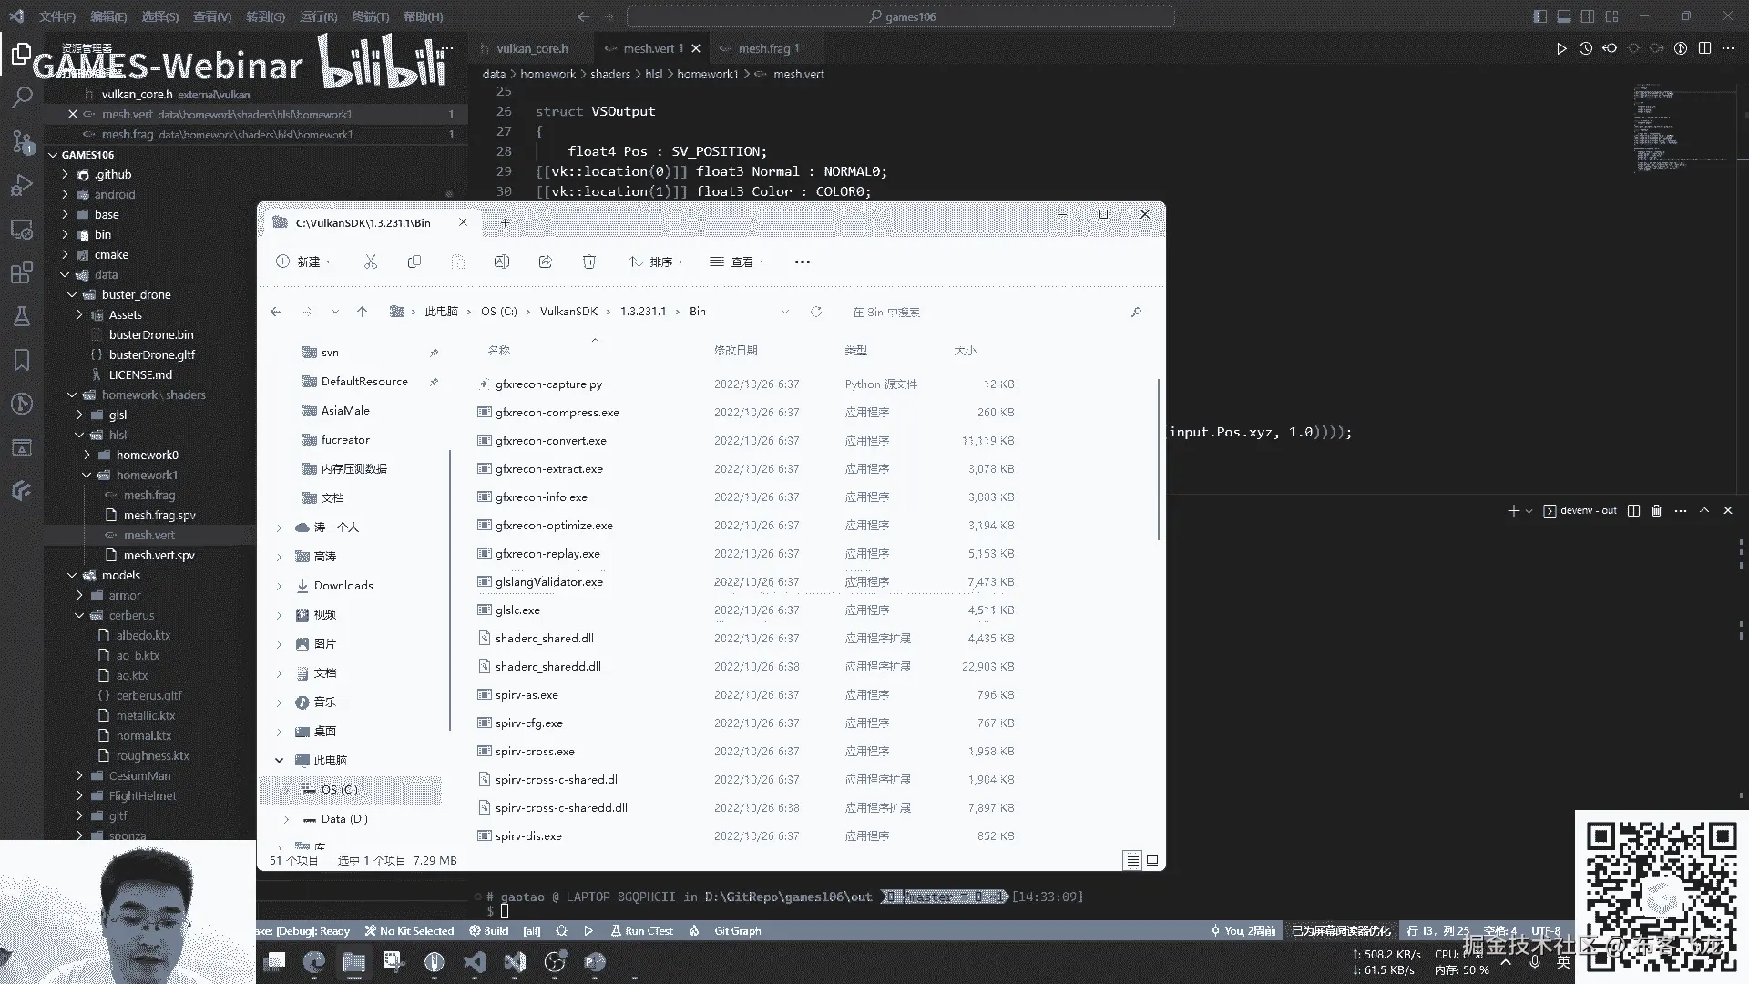Open Source Control view in activity bar
The width and height of the screenshot is (1749, 984).
pos(22,141)
